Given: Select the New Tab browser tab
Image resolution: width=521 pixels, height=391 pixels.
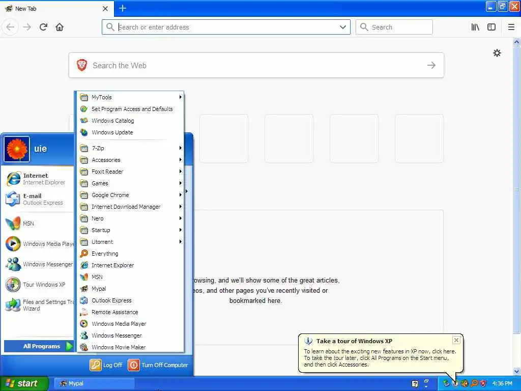Looking at the screenshot, I should 57,8.
